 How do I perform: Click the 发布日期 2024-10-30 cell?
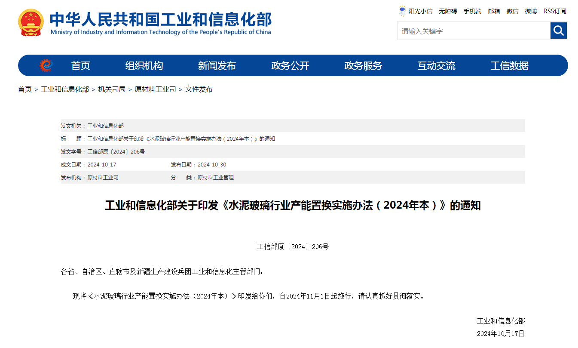coord(199,164)
